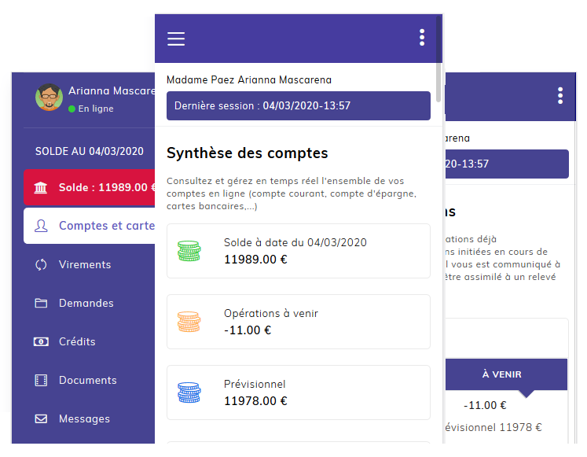Image resolution: width=587 pixels, height=457 pixels.
Task: Click the Documents film-strip icon
Action: (41, 381)
